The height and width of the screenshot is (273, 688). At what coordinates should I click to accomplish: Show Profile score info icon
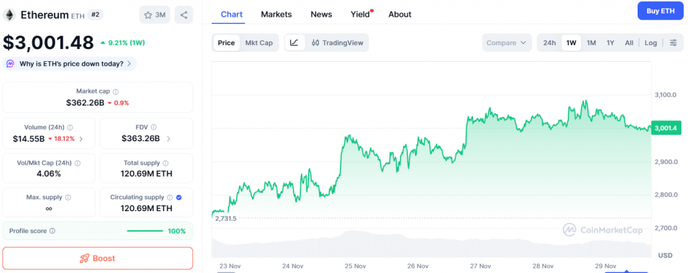point(52,231)
